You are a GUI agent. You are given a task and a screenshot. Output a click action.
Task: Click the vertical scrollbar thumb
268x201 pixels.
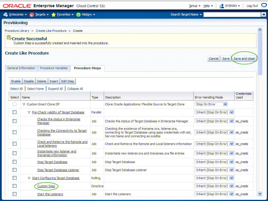point(260,53)
